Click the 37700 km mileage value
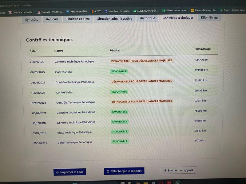 tap(200, 140)
